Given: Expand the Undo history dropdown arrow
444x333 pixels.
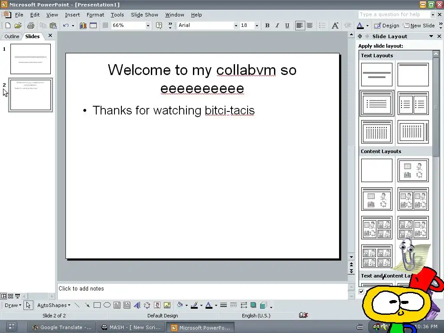Looking at the screenshot, I should (x=73, y=26).
